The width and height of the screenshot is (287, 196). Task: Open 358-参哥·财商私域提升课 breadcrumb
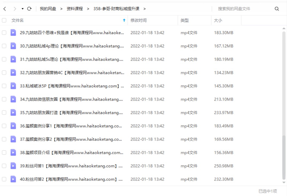[x=117, y=9]
